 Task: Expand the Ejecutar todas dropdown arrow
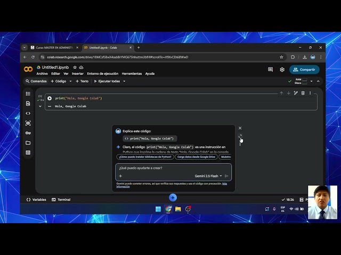tap(124, 81)
